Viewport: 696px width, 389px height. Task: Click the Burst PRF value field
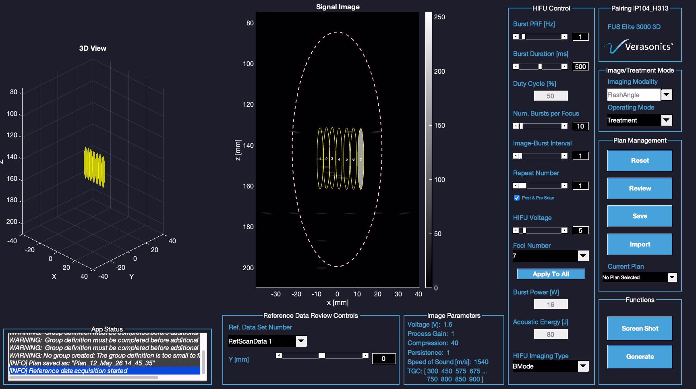[580, 37]
